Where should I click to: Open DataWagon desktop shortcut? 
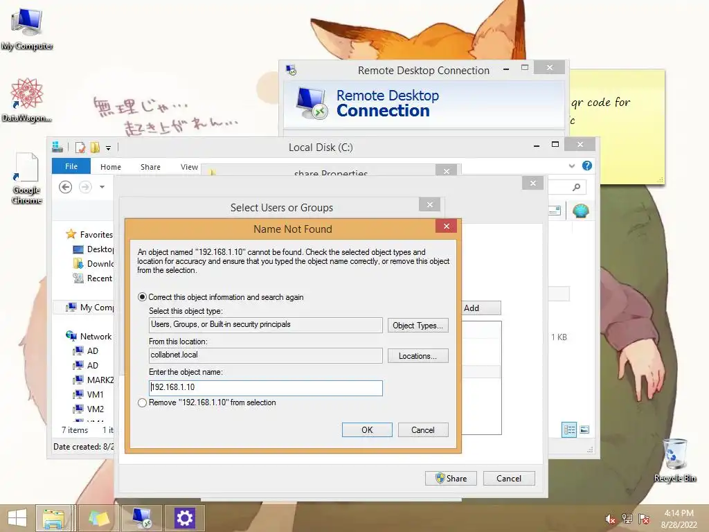pos(27,100)
